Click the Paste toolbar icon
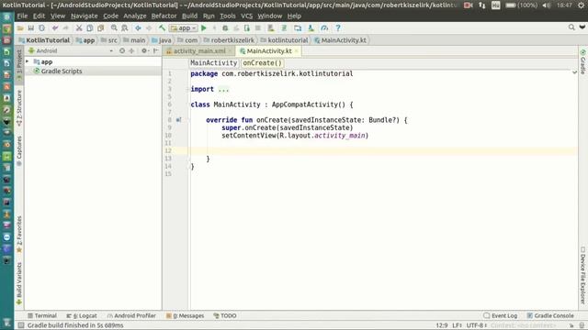 point(100,28)
